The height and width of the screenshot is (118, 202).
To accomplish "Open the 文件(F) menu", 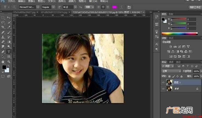I will pyautogui.click(x=12, y=1).
